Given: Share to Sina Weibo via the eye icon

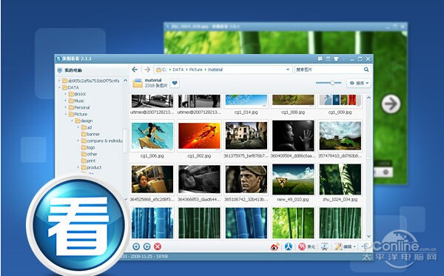Looking at the screenshot, I should [275, 247].
